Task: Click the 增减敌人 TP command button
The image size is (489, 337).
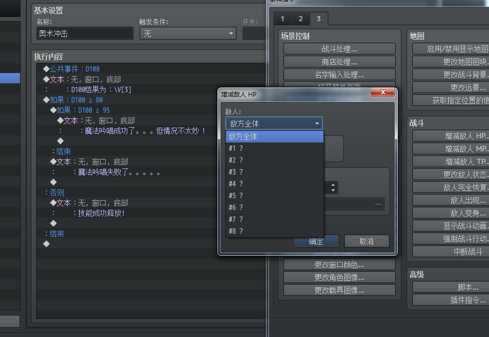Action: click(451, 162)
